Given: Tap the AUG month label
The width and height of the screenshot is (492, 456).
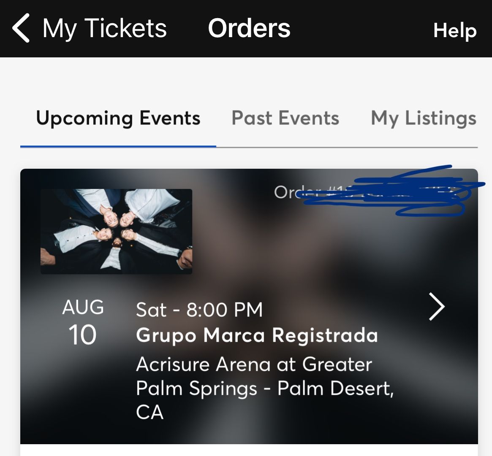Looking at the screenshot, I should [x=83, y=308].
